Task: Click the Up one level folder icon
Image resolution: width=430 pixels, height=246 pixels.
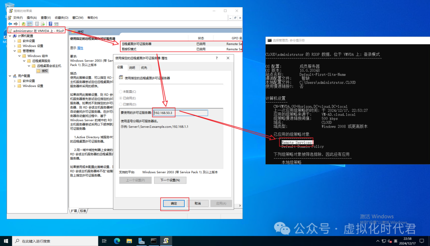Action: coord(24,24)
